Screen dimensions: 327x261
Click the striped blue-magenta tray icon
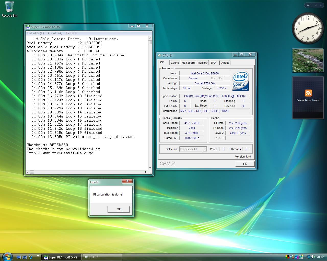pyautogui.click(x=297, y=257)
